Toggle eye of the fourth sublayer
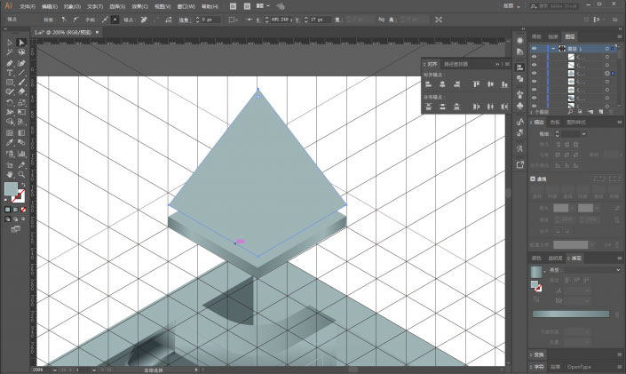626x374 pixels. click(x=535, y=82)
